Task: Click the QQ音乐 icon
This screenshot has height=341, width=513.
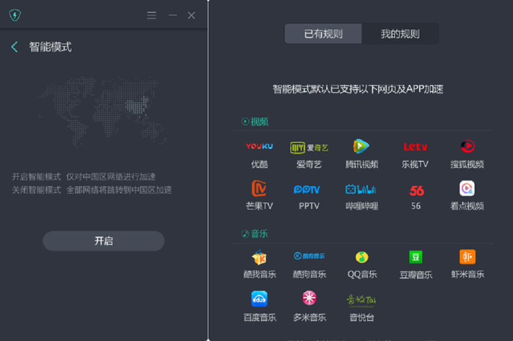Action: point(362,257)
